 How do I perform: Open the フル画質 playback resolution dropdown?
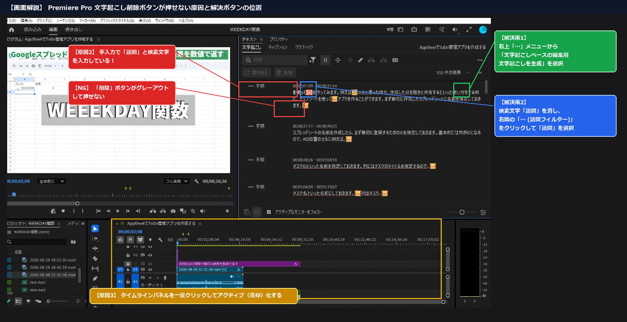[x=176, y=181]
